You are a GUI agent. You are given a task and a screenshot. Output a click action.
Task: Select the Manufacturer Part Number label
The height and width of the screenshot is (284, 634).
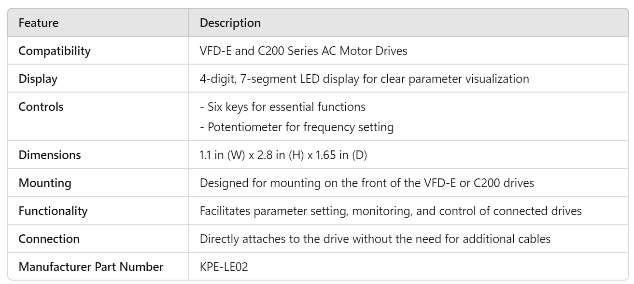point(90,267)
